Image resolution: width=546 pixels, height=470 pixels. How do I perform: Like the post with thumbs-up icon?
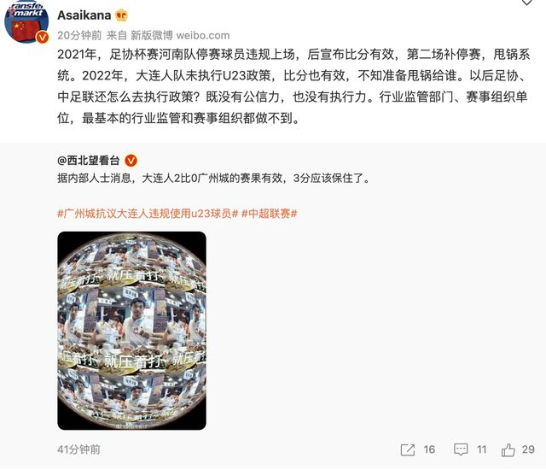click(x=508, y=449)
